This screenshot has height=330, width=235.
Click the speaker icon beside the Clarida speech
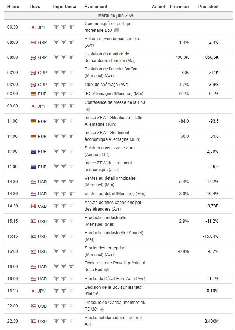[x=102, y=310]
